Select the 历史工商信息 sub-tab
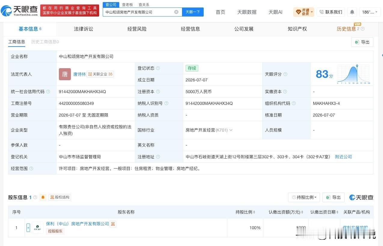The image size is (383, 246). (x=45, y=42)
